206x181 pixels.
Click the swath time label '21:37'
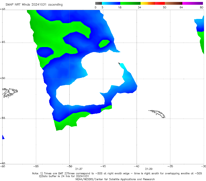coord(79,169)
